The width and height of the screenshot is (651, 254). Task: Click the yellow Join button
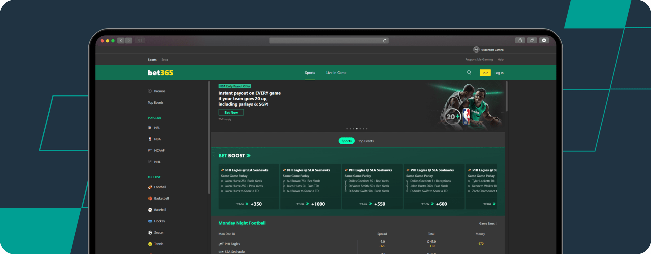point(485,73)
